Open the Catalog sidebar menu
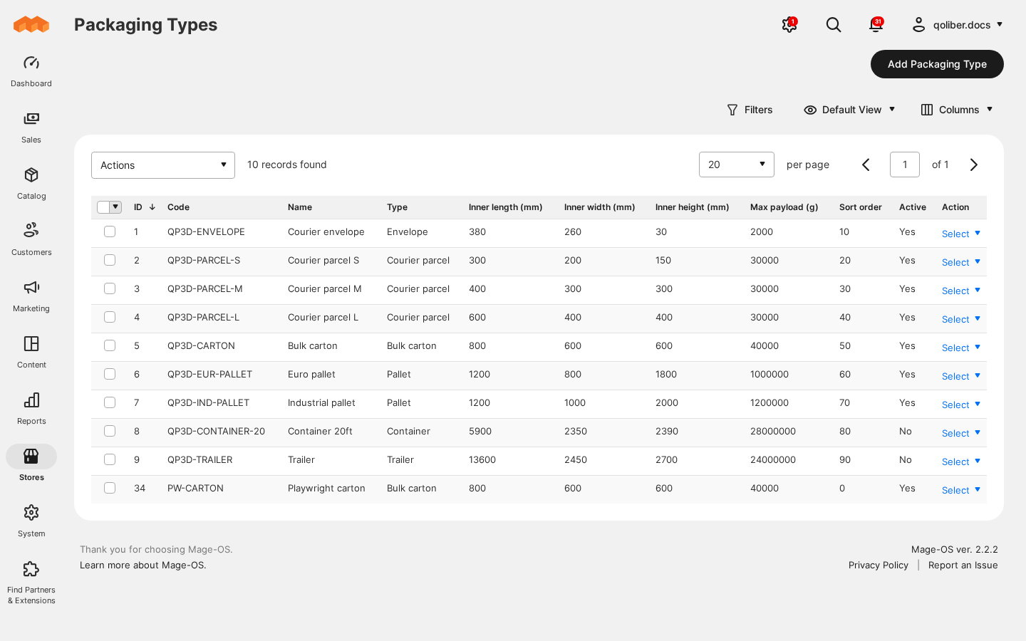1026x641 pixels. coord(31,184)
